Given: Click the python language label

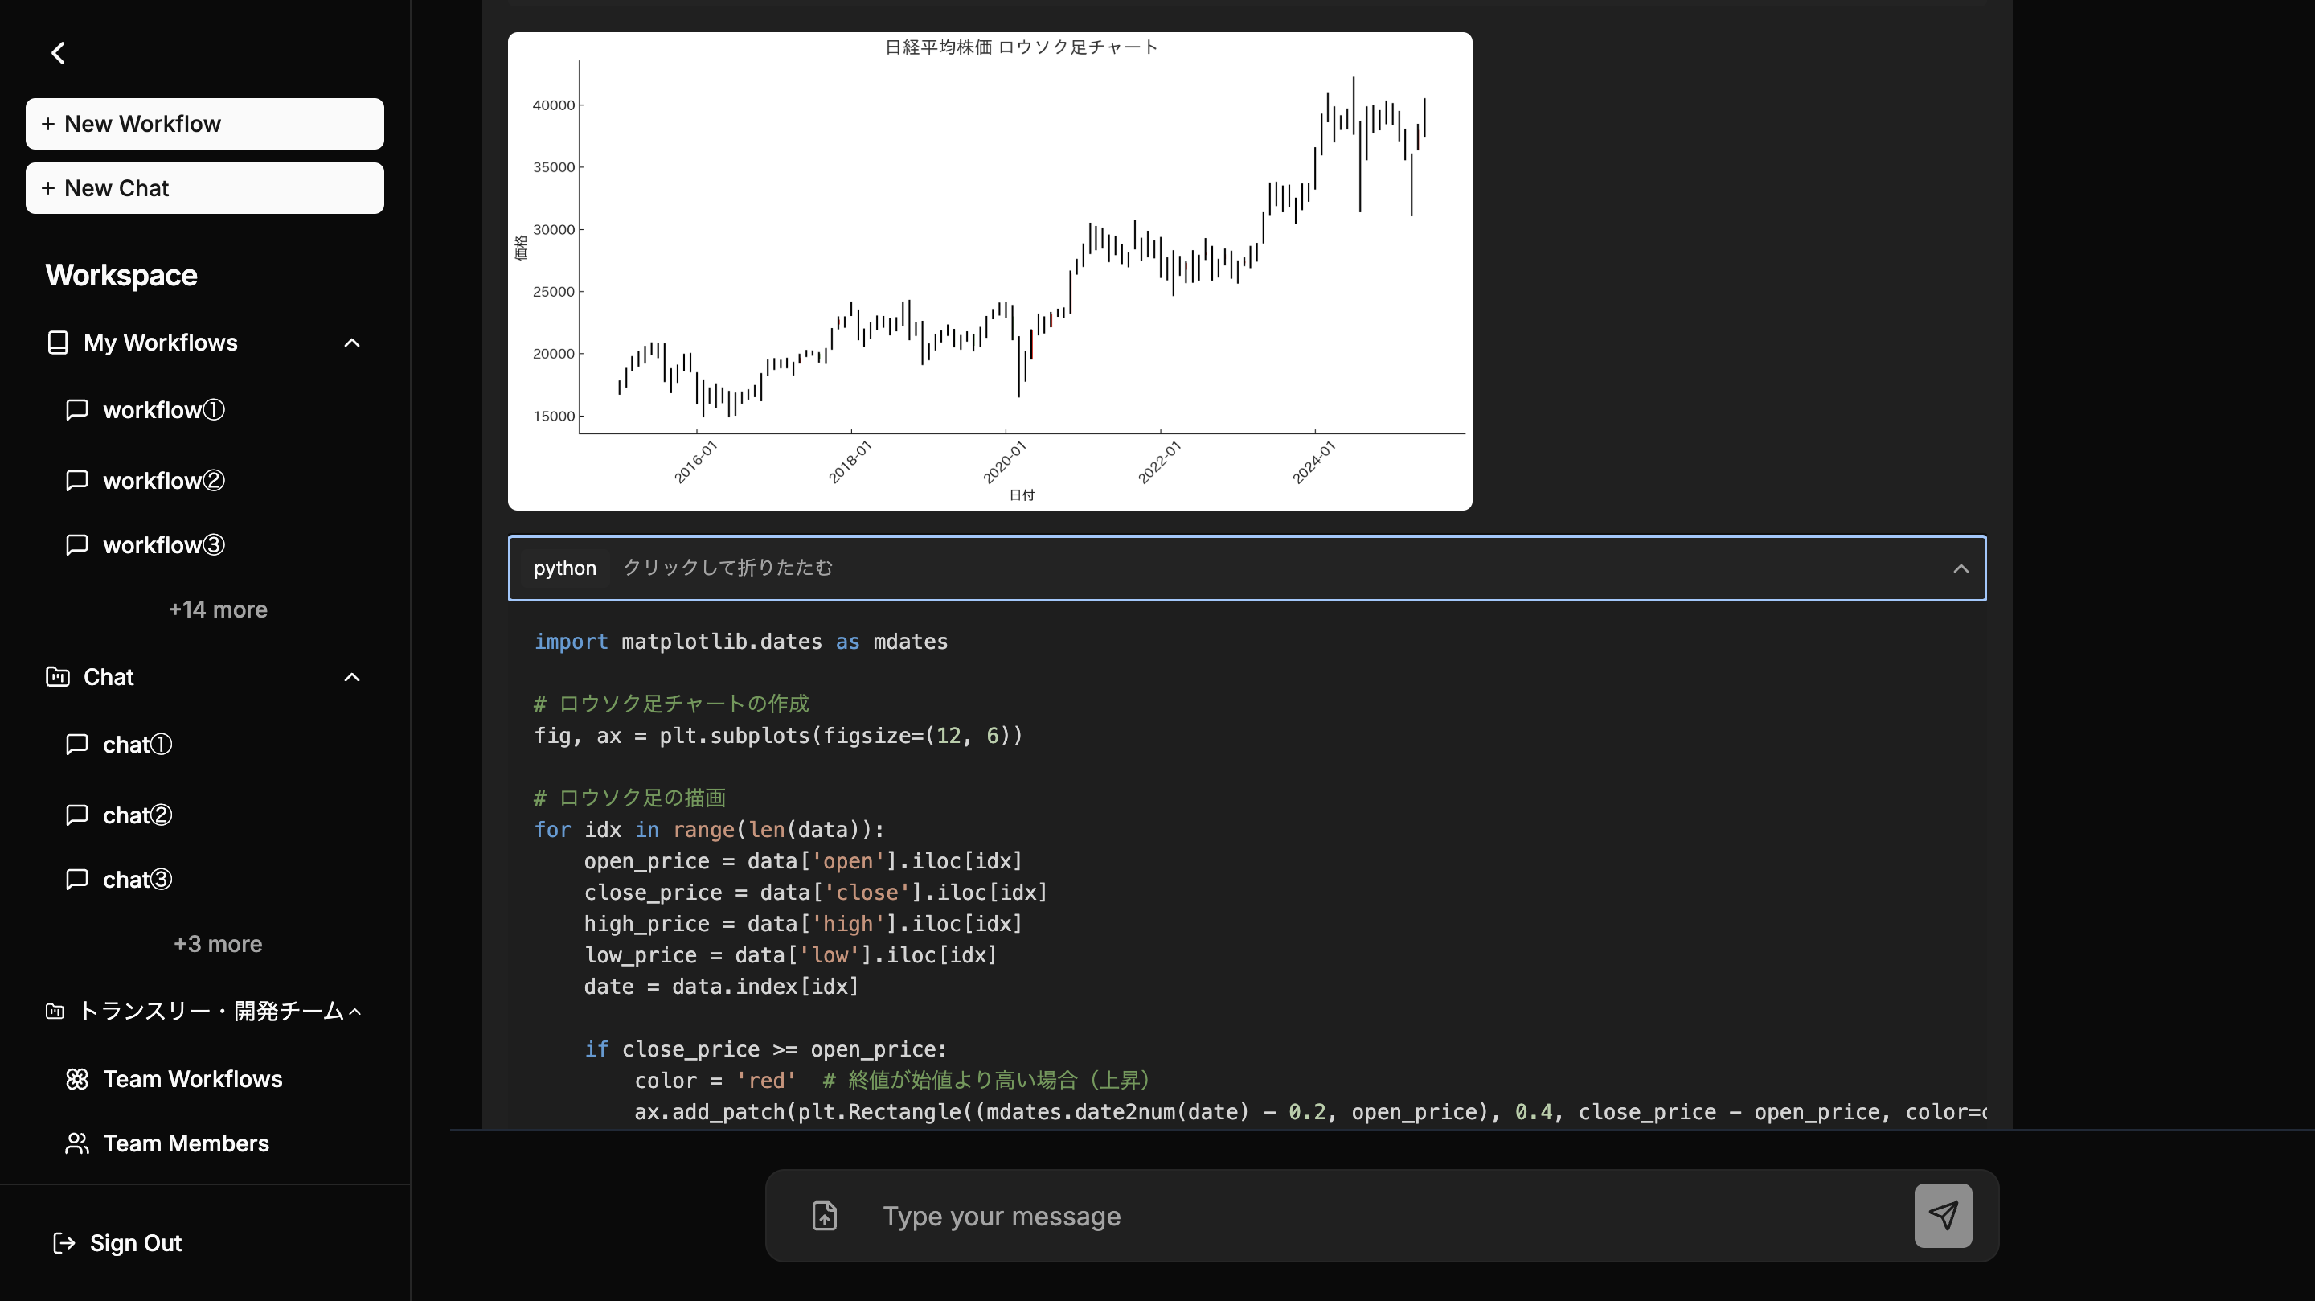Looking at the screenshot, I should click(564, 568).
